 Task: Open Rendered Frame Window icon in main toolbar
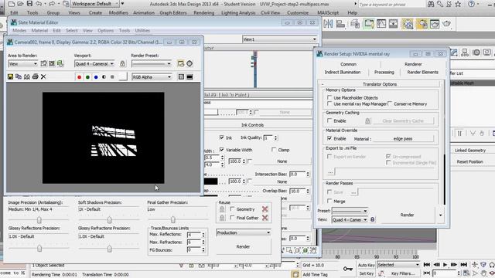[x=435, y=24]
